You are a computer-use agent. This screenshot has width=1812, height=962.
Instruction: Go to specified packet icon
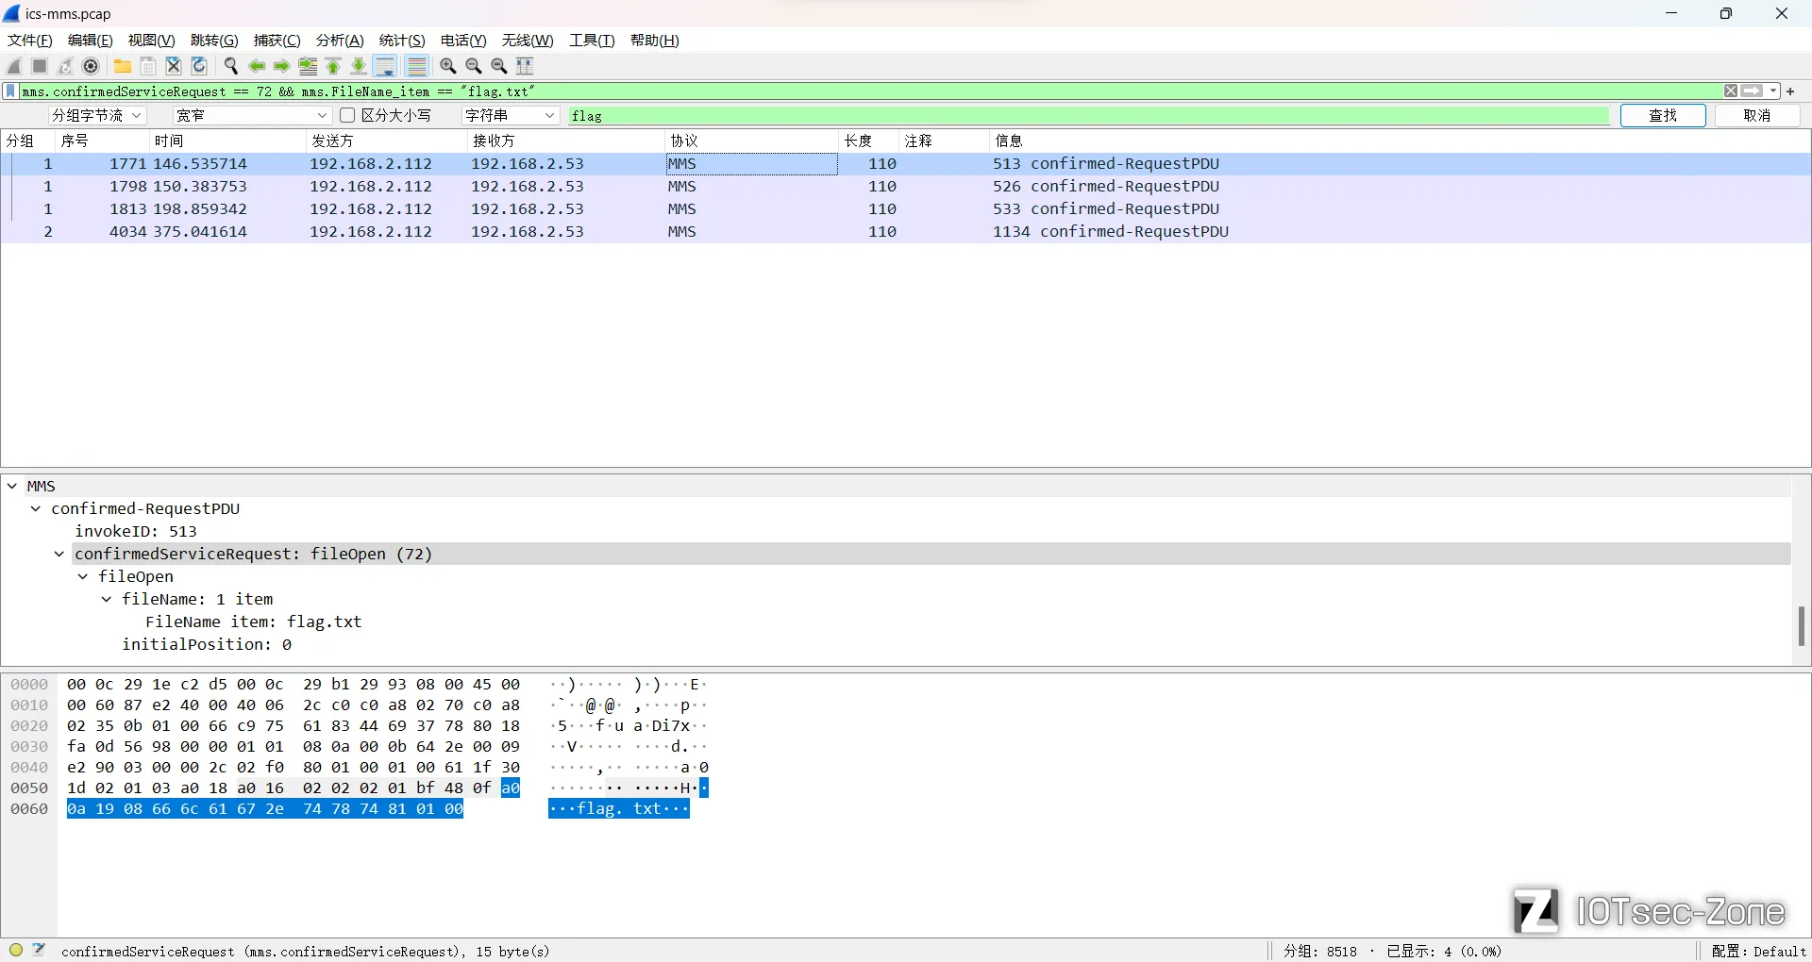(x=308, y=66)
